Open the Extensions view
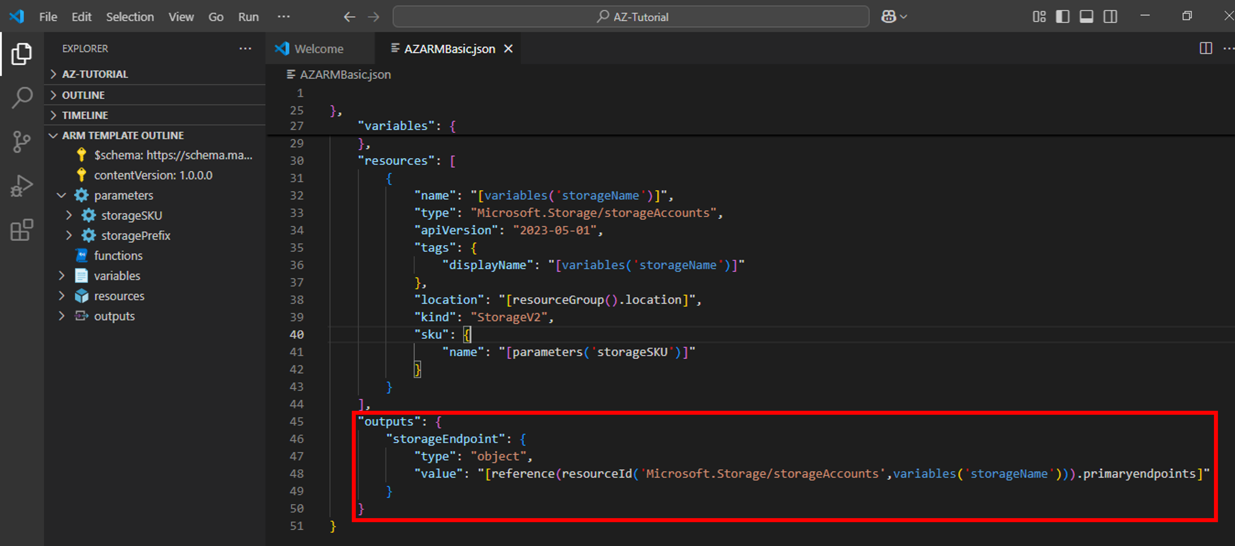Image resolution: width=1235 pixels, height=546 pixels. click(22, 230)
